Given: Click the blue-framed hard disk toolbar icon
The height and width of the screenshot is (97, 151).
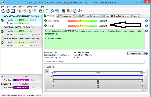Looking at the screenshot, I should pyautogui.click(x=13, y=11).
